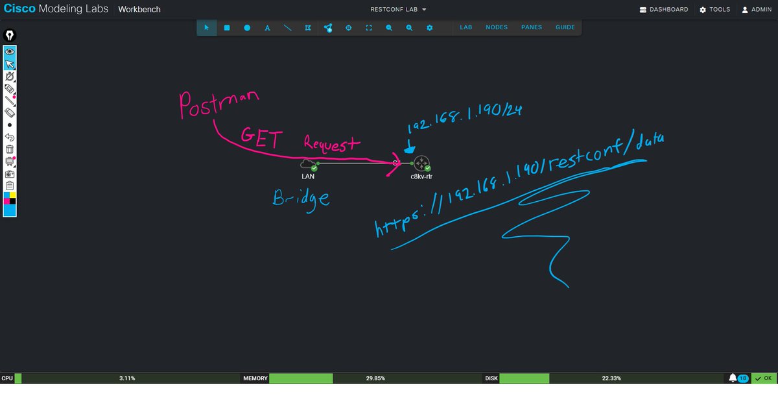Open the LAB menu

466,28
